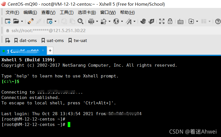Viewport: 221px width, 137px height.
Task: Click the ssh address bar field
Action: pyautogui.click(x=112, y=30)
